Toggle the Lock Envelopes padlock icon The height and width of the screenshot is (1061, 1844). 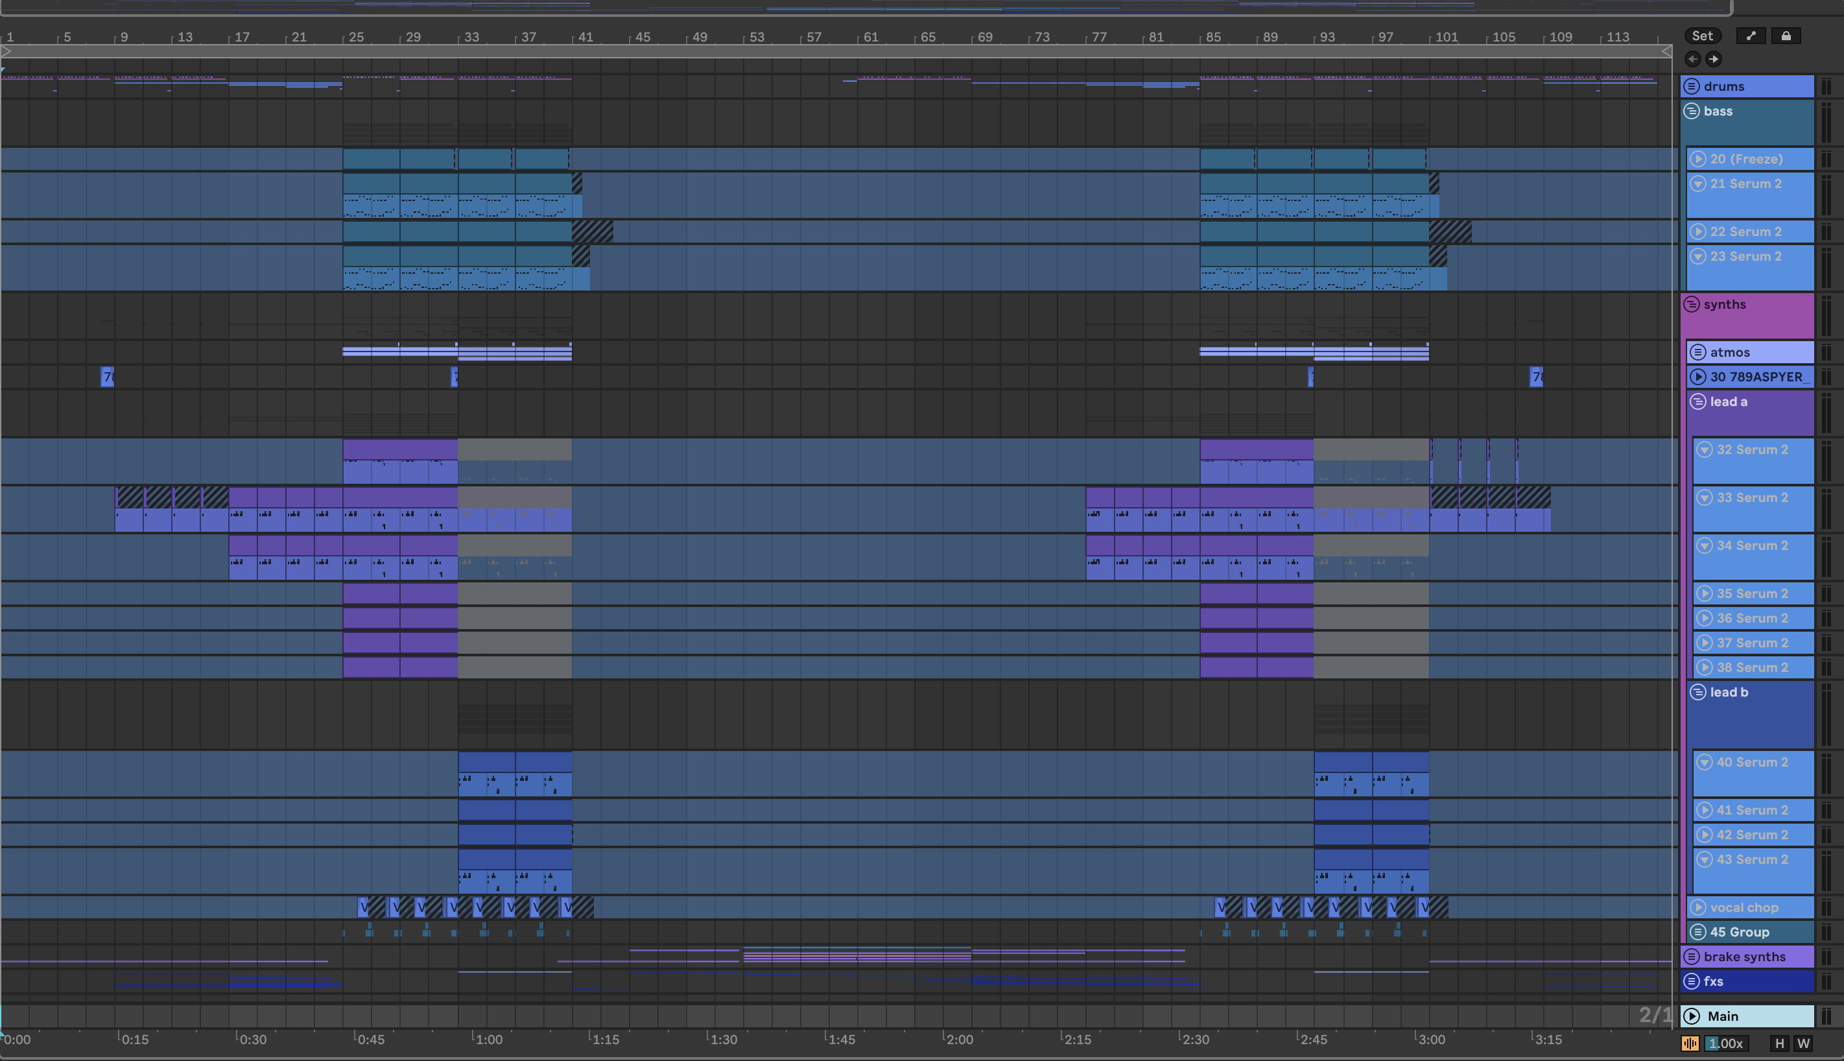point(1786,36)
